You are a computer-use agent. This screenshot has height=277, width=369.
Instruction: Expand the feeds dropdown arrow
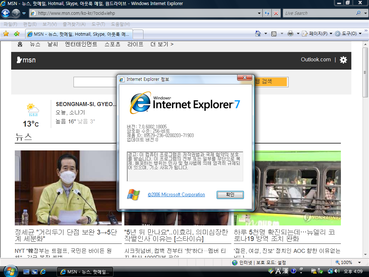coord(282,34)
